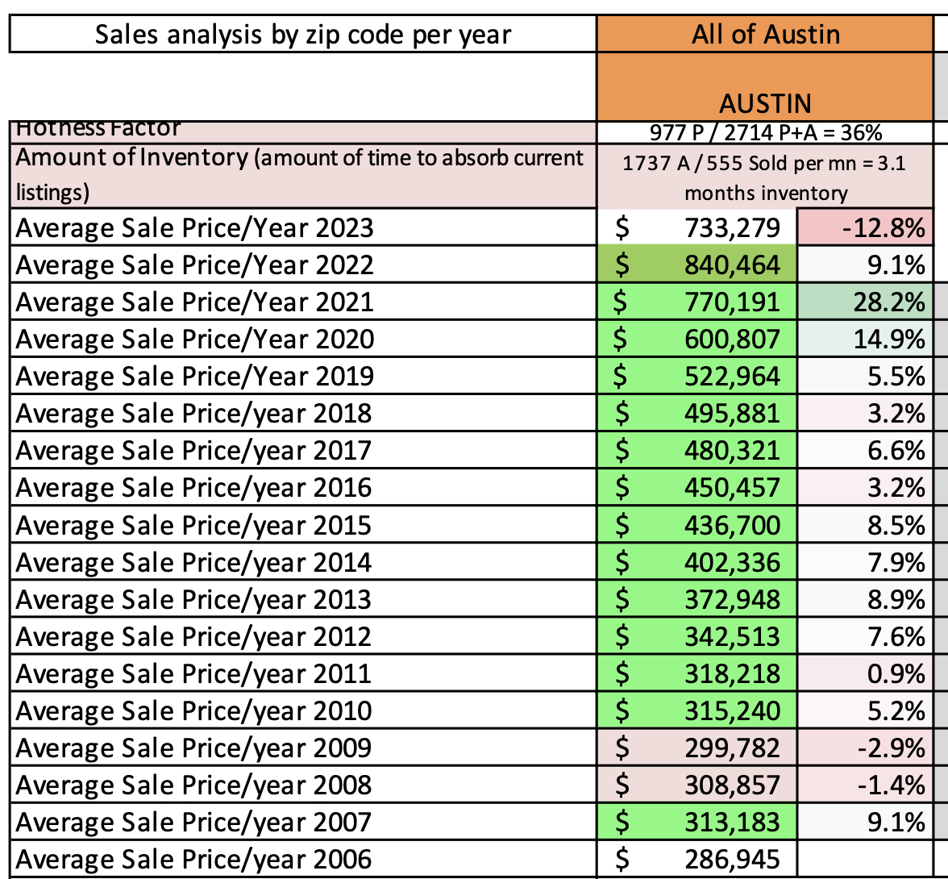Click the -12.8% change cell
Viewport: 948px width, 879px height.
coord(863,228)
